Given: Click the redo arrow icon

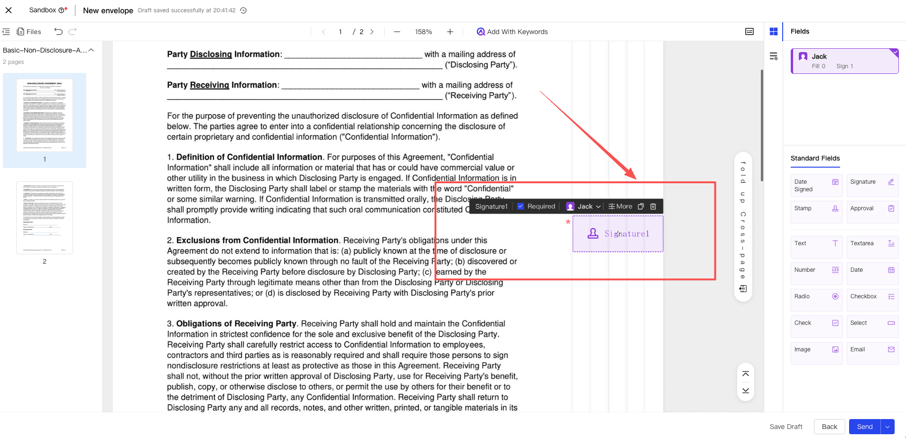Looking at the screenshot, I should (x=73, y=32).
